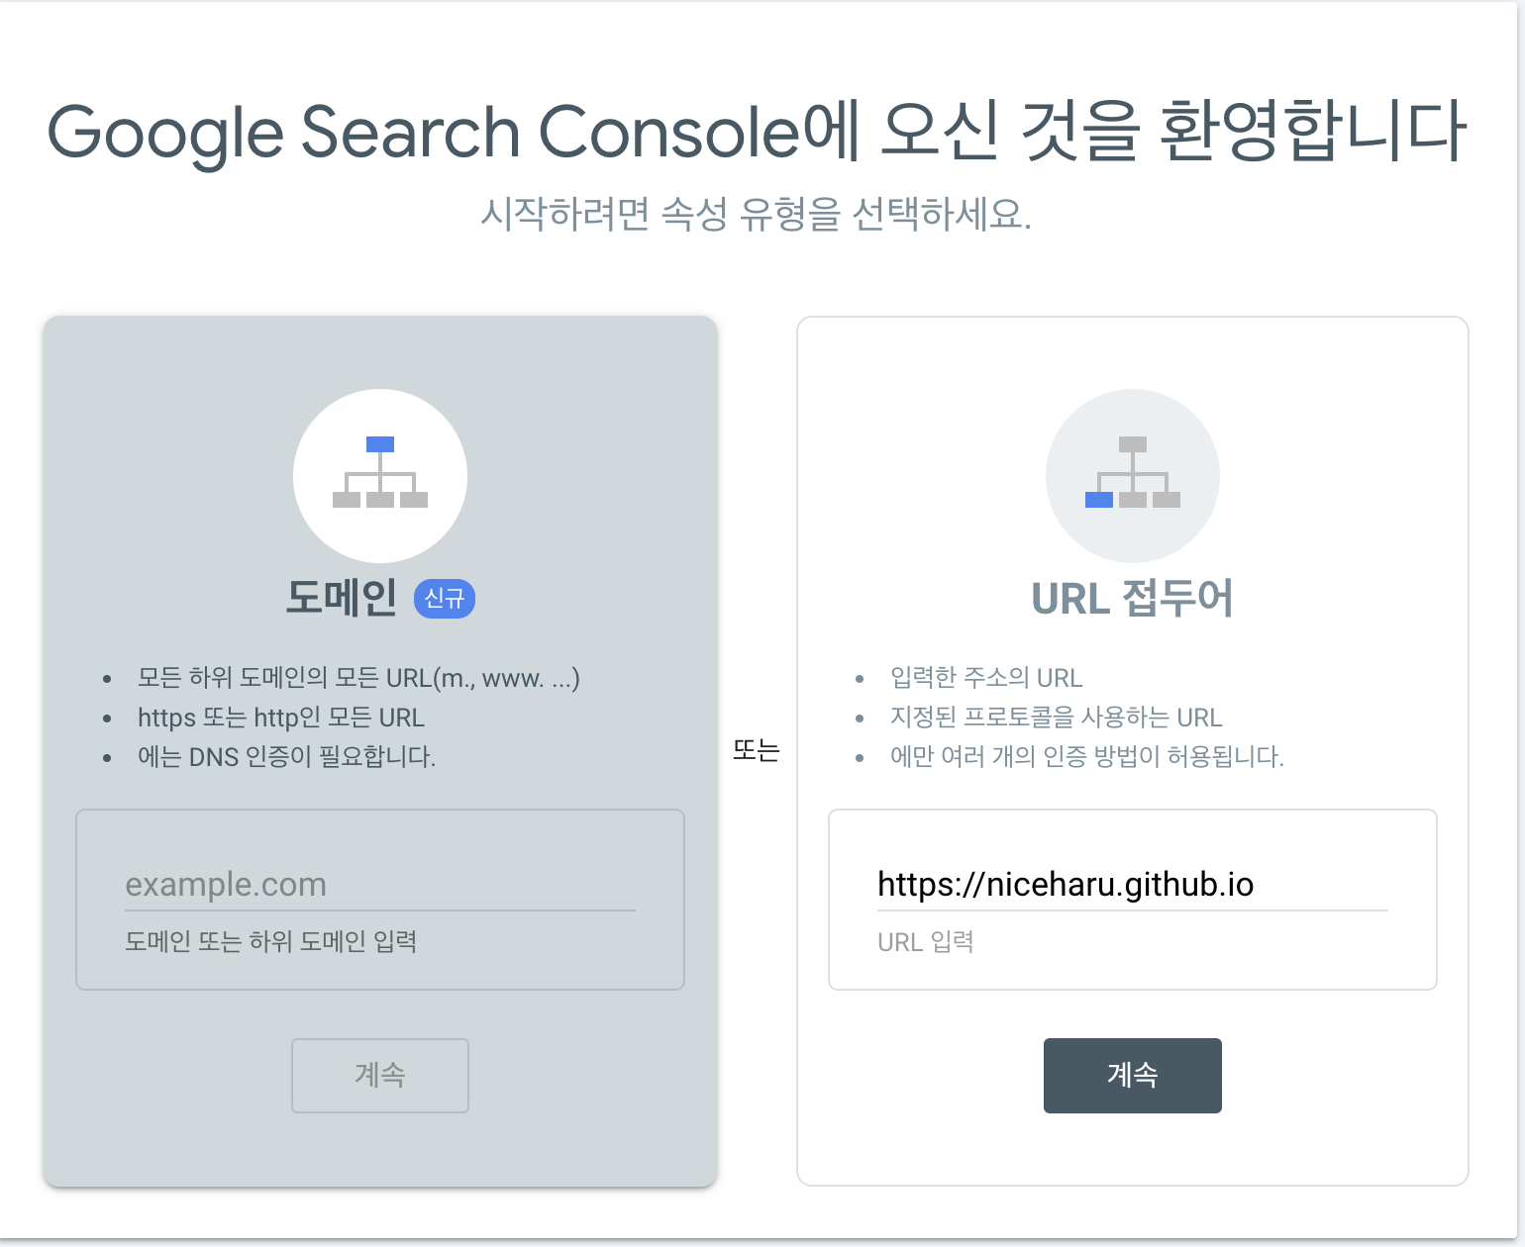Select the URL 접두어 heading
The height and width of the screenshot is (1247, 1525).
pyautogui.click(x=1132, y=599)
